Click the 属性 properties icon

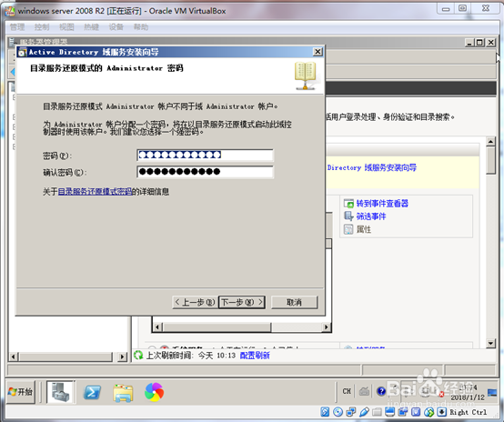point(348,229)
